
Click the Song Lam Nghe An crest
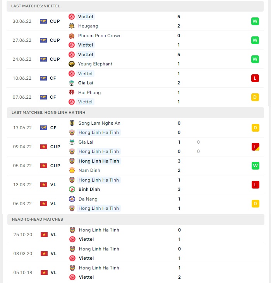[72, 123]
